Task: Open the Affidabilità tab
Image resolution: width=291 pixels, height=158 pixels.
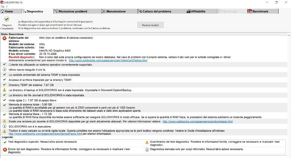Action: pos(201,11)
